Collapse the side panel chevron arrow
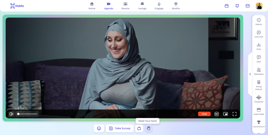268x135 pixels. pos(250,74)
